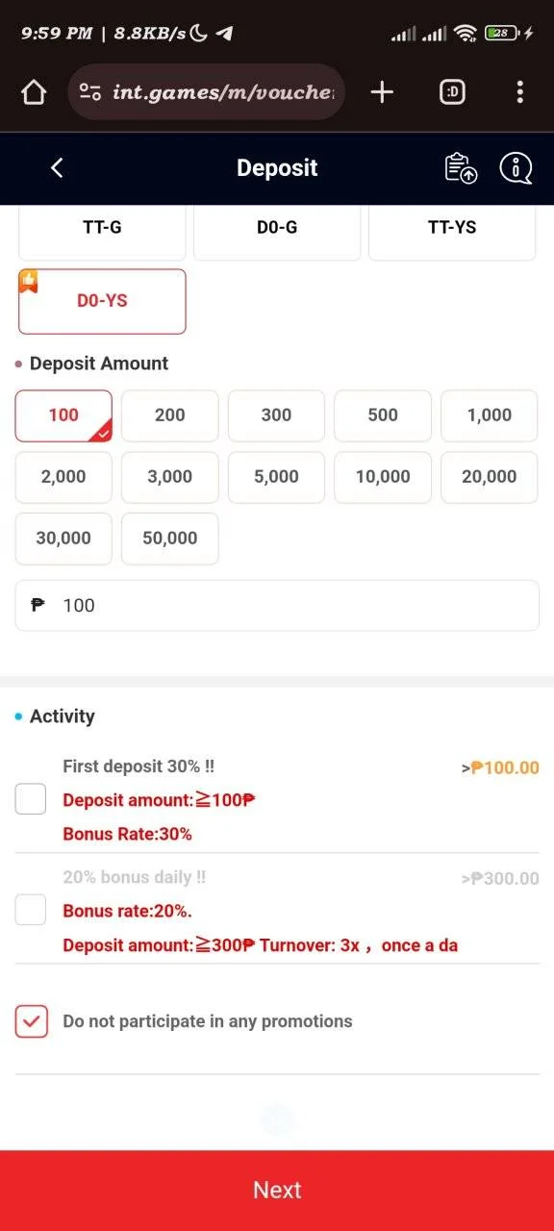The height and width of the screenshot is (1231, 554).
Task: Select the TT-YS payment channel
Action: [452, 230]
